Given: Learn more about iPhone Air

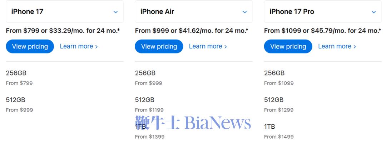Looking at the screenshot, I should pyautogui.click(x=208, y=46).
